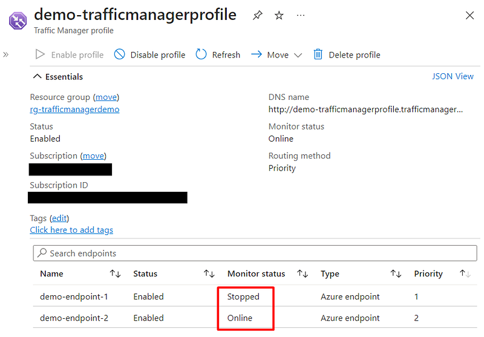Click Delete profile
Screen dimensions: 484x337
(x=347, y=54)
